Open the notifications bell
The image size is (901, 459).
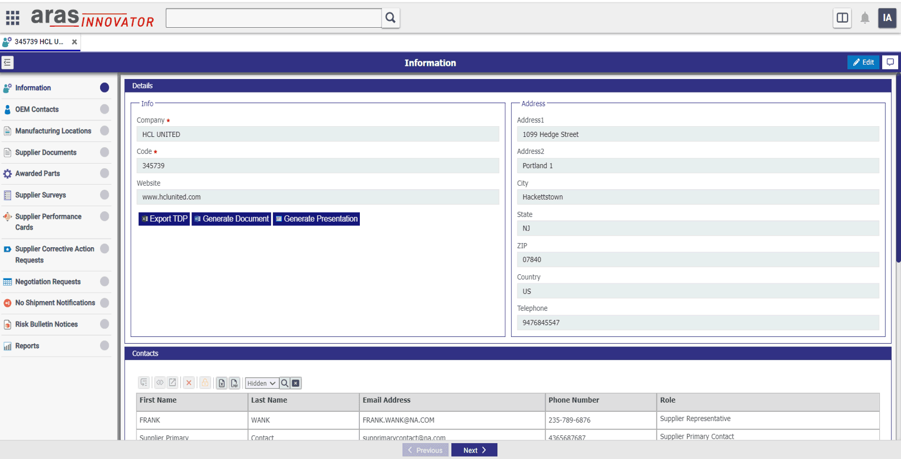pyautogui.click(x=865, y=18)
